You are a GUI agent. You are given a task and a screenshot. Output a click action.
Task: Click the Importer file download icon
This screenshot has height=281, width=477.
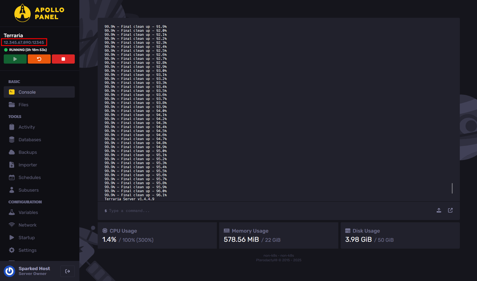(12, 165)
